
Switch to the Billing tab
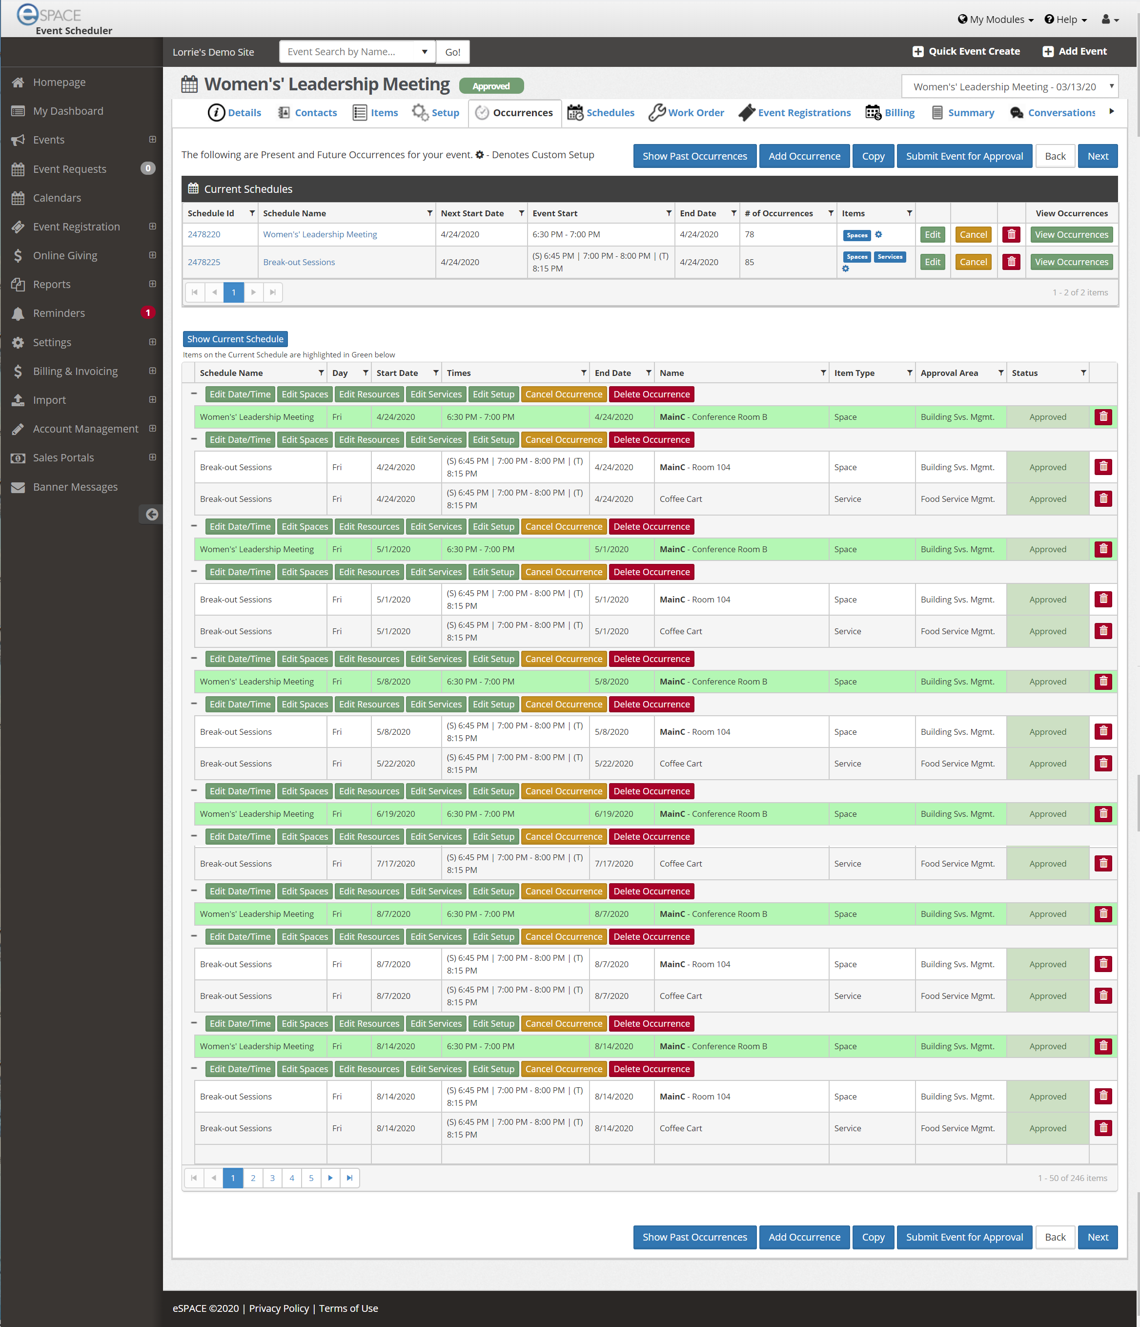coord(890,113)
